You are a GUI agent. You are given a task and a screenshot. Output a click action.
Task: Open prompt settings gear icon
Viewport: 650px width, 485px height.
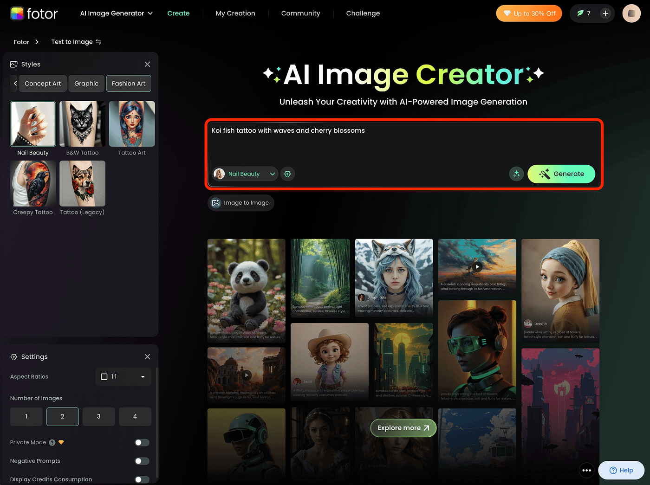click(x=287, y=174)
